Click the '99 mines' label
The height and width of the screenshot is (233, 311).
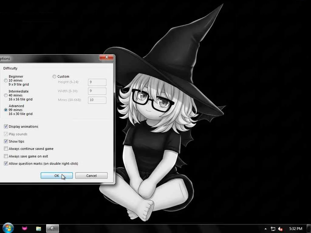(x=15, y=110)
